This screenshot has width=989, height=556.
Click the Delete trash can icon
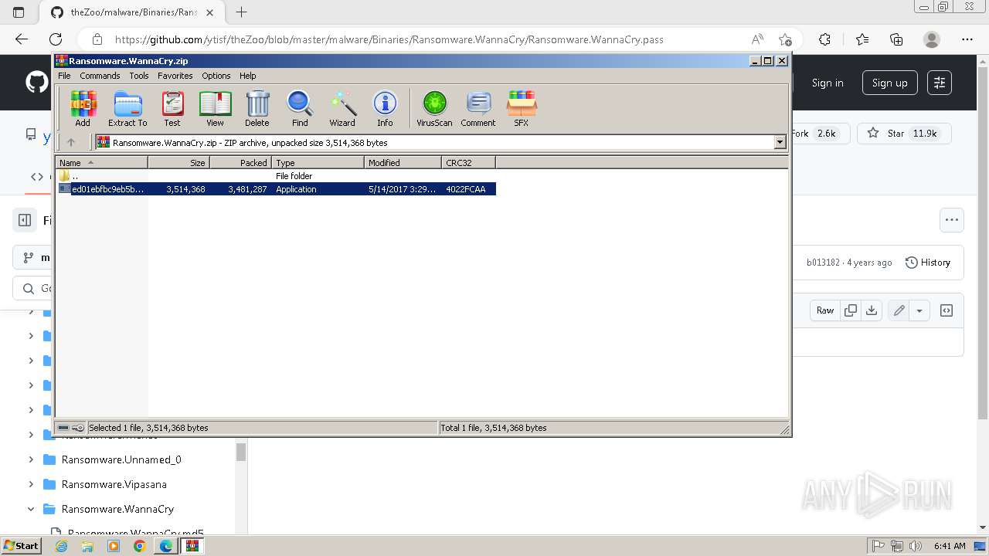(257, 108)
